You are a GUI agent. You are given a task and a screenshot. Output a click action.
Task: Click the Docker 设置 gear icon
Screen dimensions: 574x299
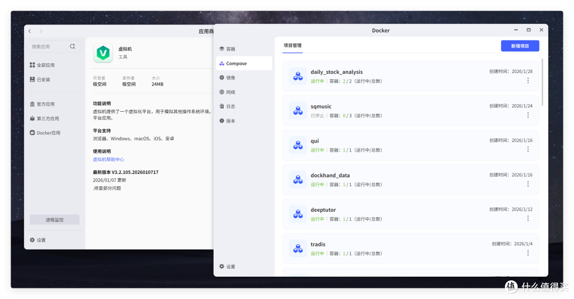coord(222,267)
